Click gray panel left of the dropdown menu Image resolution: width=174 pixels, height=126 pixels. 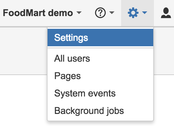pyautogui.click(x=23, y=51)
